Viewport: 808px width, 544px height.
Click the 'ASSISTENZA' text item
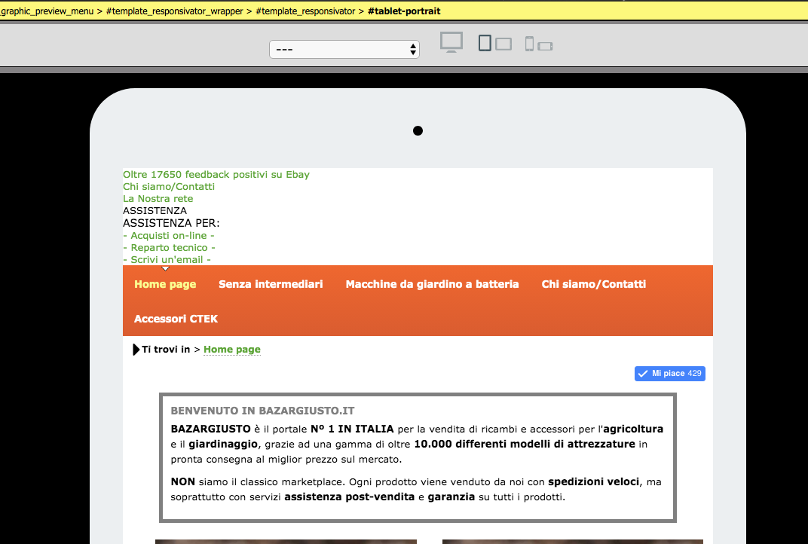click(x=155, y=211)
